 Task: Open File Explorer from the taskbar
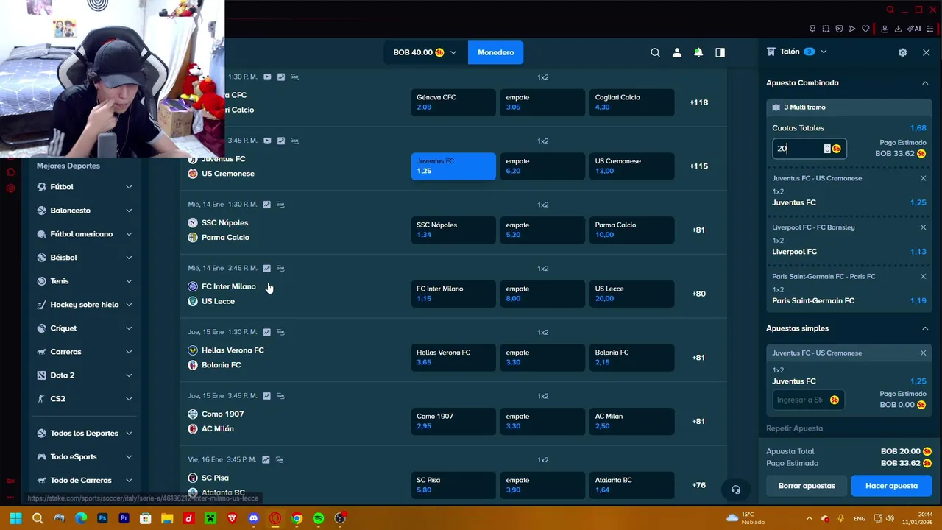[x=167, y=518]
